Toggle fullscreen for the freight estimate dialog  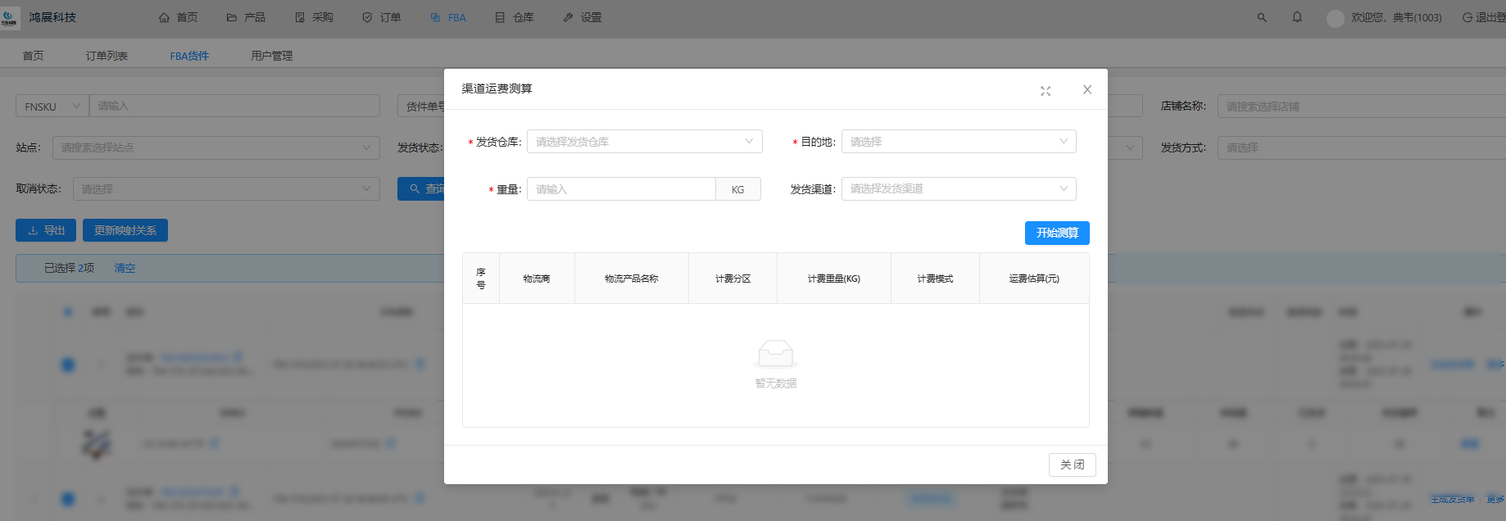1046,91
